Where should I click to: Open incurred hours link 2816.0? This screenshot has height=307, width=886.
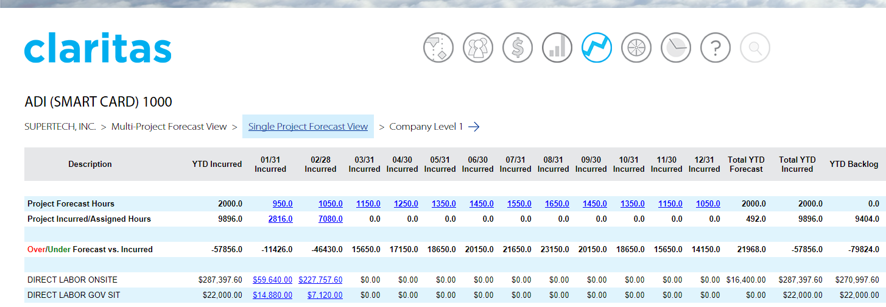pos(280,219)
